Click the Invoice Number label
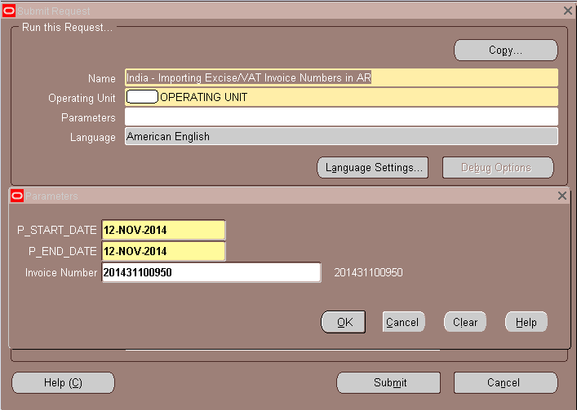 pos(61,272)
